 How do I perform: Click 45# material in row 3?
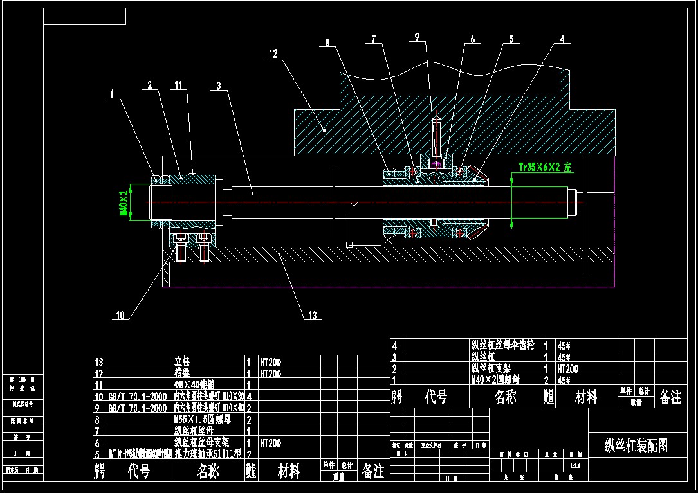[x=564, y=357]
